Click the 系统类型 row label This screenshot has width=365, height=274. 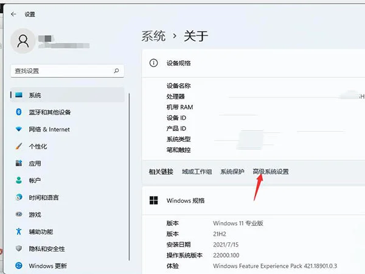[178, 139]
